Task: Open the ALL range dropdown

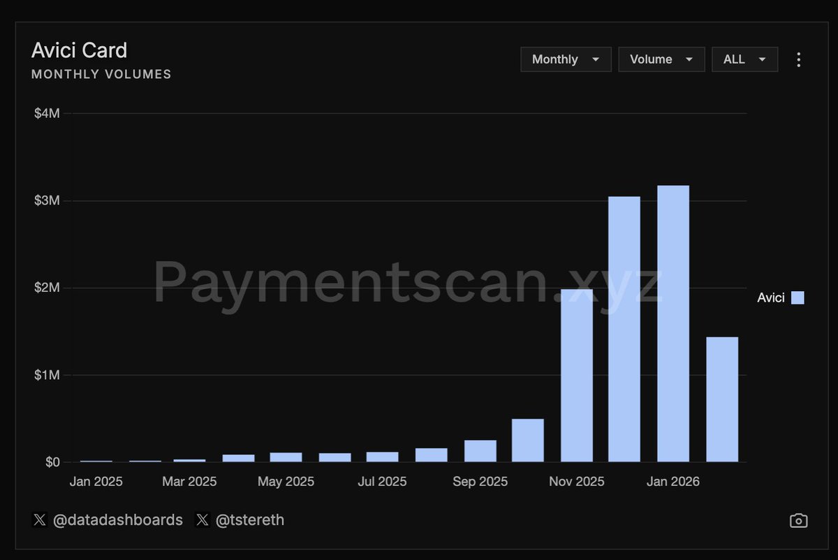Action: [x=744, y=59]
